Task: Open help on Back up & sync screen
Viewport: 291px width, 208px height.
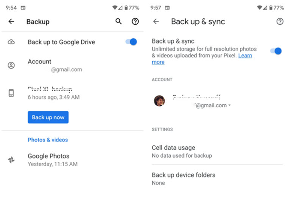Action: 280,22
